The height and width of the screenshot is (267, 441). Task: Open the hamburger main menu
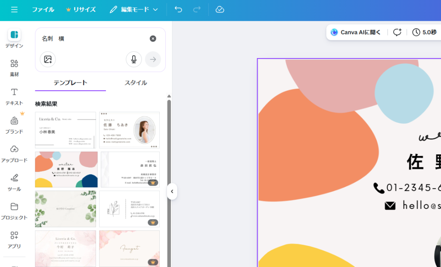click(x=14, y=9)
